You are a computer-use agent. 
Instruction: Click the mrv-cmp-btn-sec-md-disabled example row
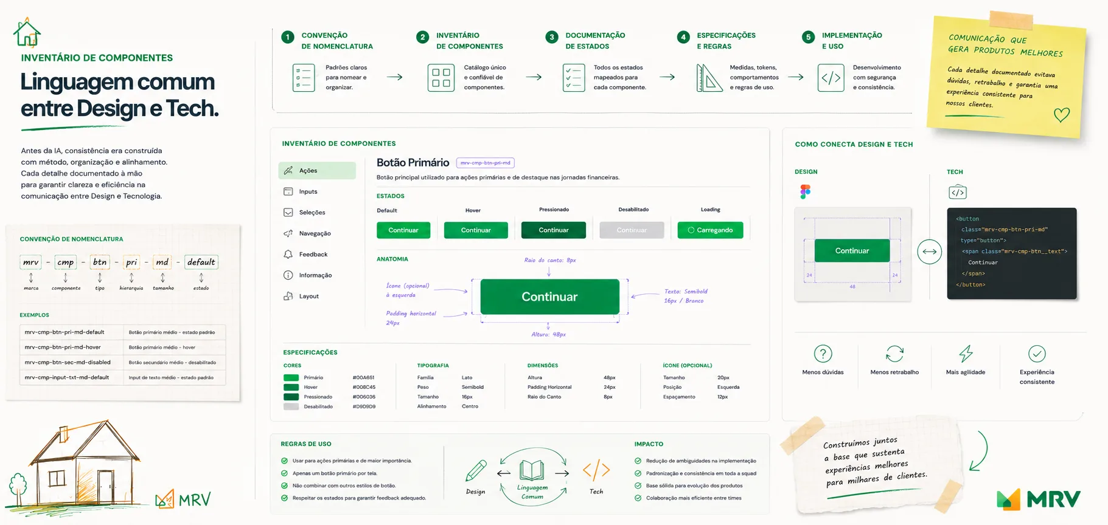tap(124, 362)
